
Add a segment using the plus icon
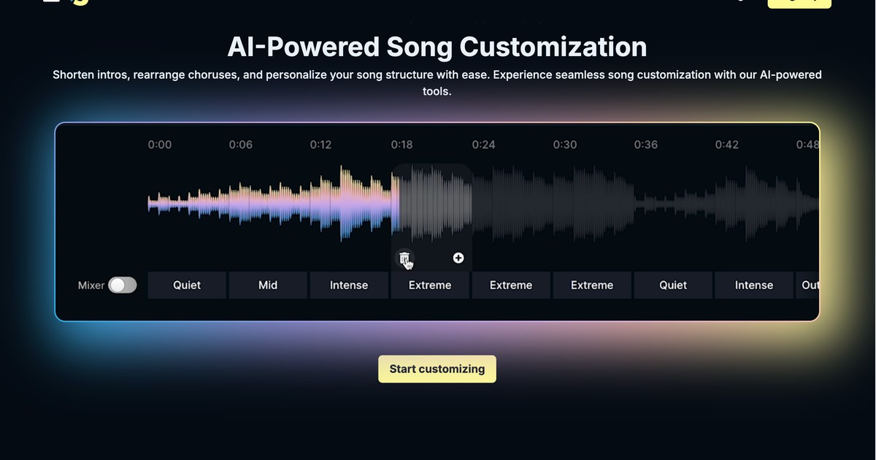458,258
